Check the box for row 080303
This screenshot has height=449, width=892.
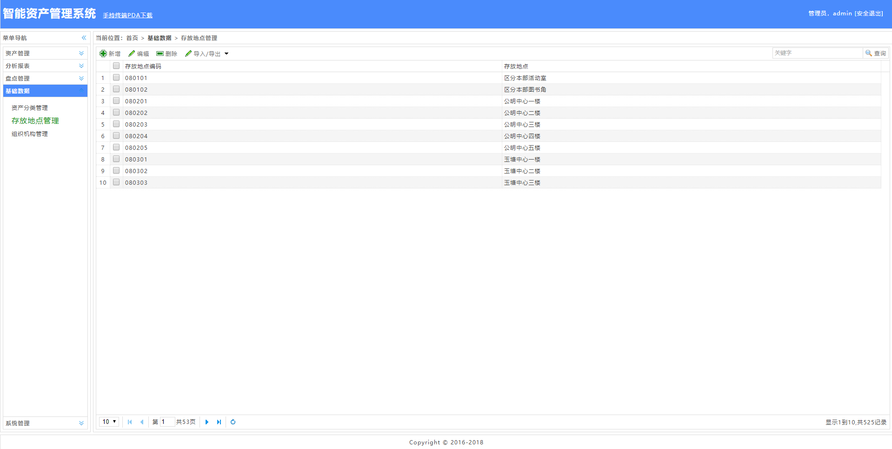click(116, 182)
